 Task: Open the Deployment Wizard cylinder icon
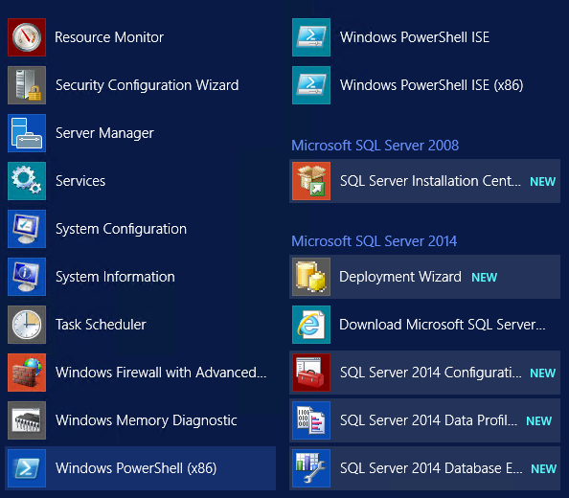pyautogui.click(x=311, y=277)
